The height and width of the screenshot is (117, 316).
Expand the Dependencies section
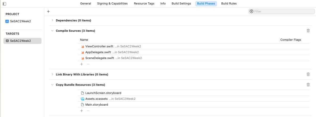pos(52,20)
